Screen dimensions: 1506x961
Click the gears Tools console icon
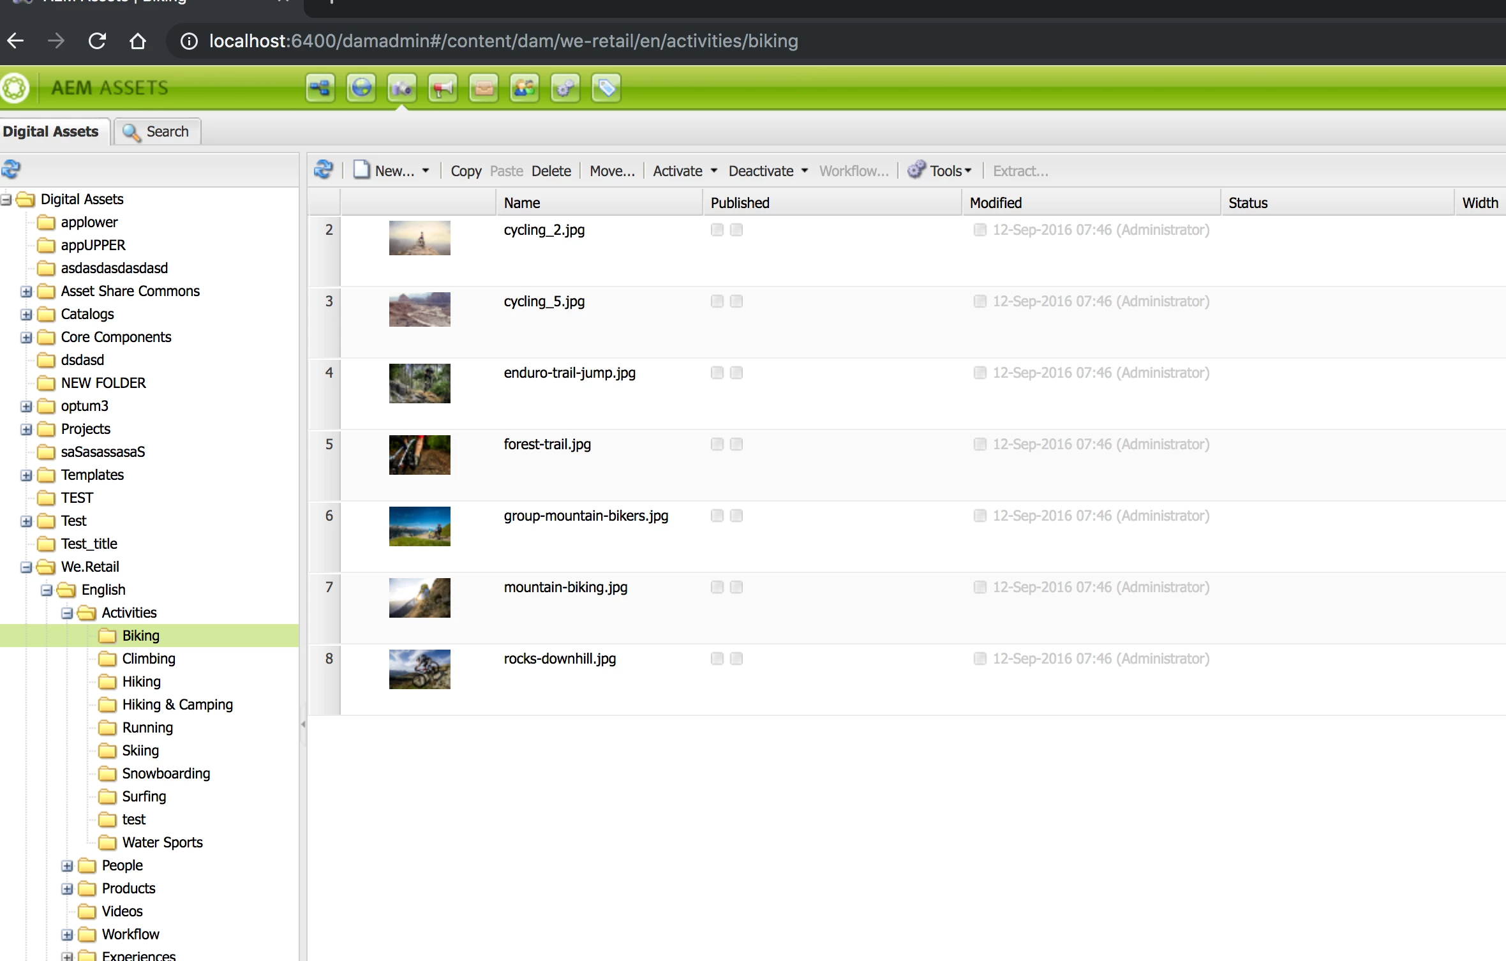565,88
